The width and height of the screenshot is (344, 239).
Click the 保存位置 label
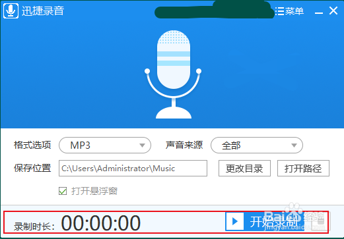coord(32,168)
